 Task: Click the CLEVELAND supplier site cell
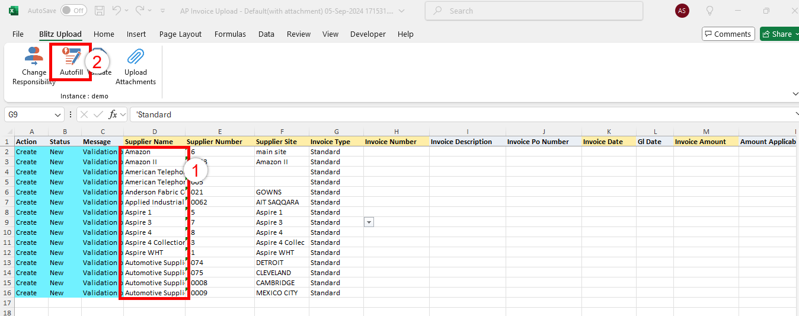pyautogui.click(x=282, y=273)
